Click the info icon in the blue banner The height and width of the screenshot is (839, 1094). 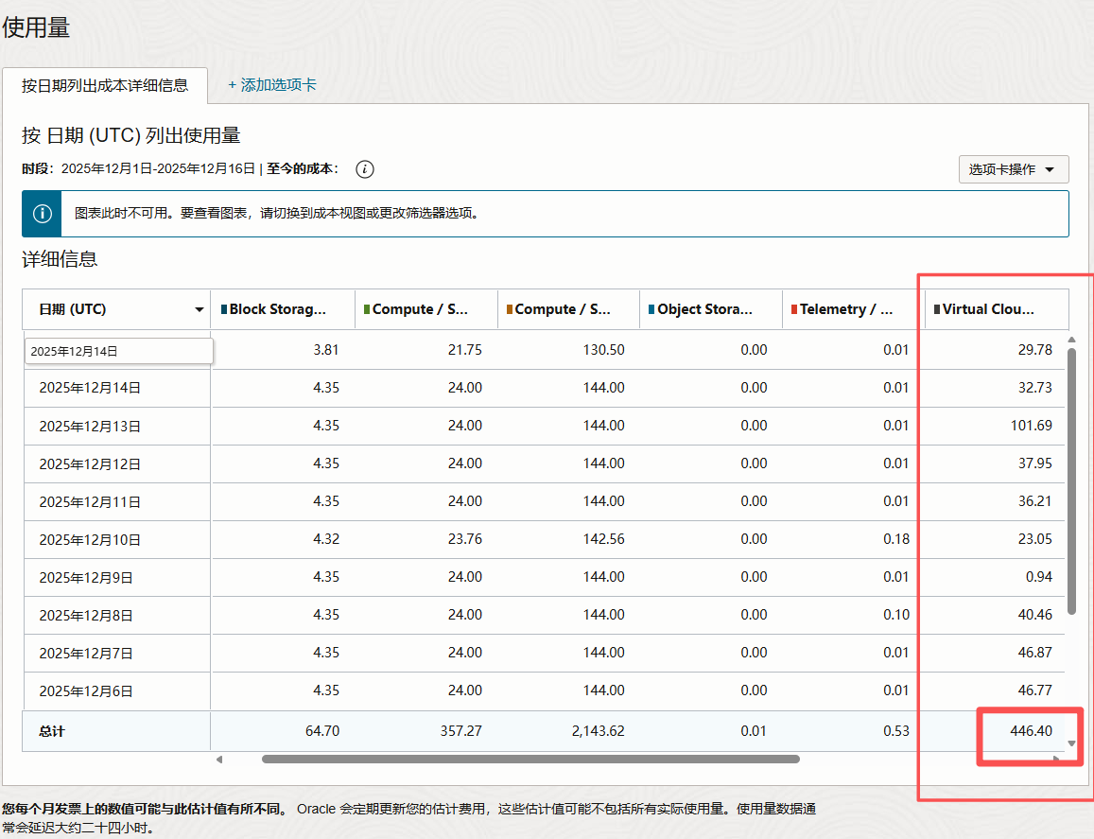[42, 214]
